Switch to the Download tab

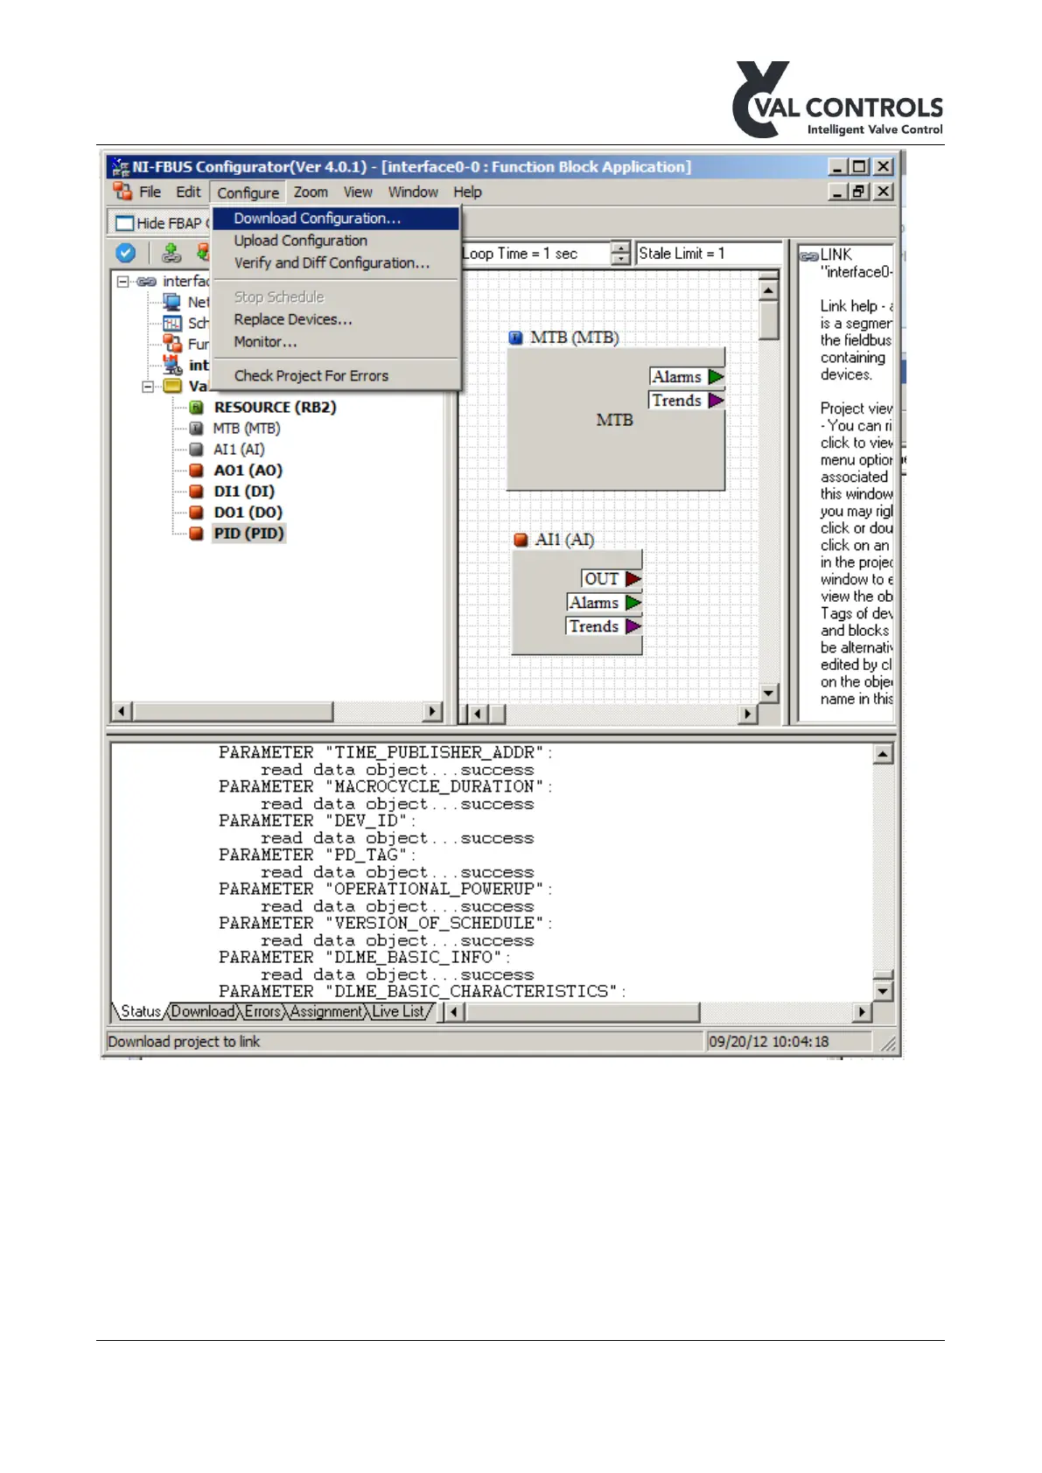click(203, 1011)
